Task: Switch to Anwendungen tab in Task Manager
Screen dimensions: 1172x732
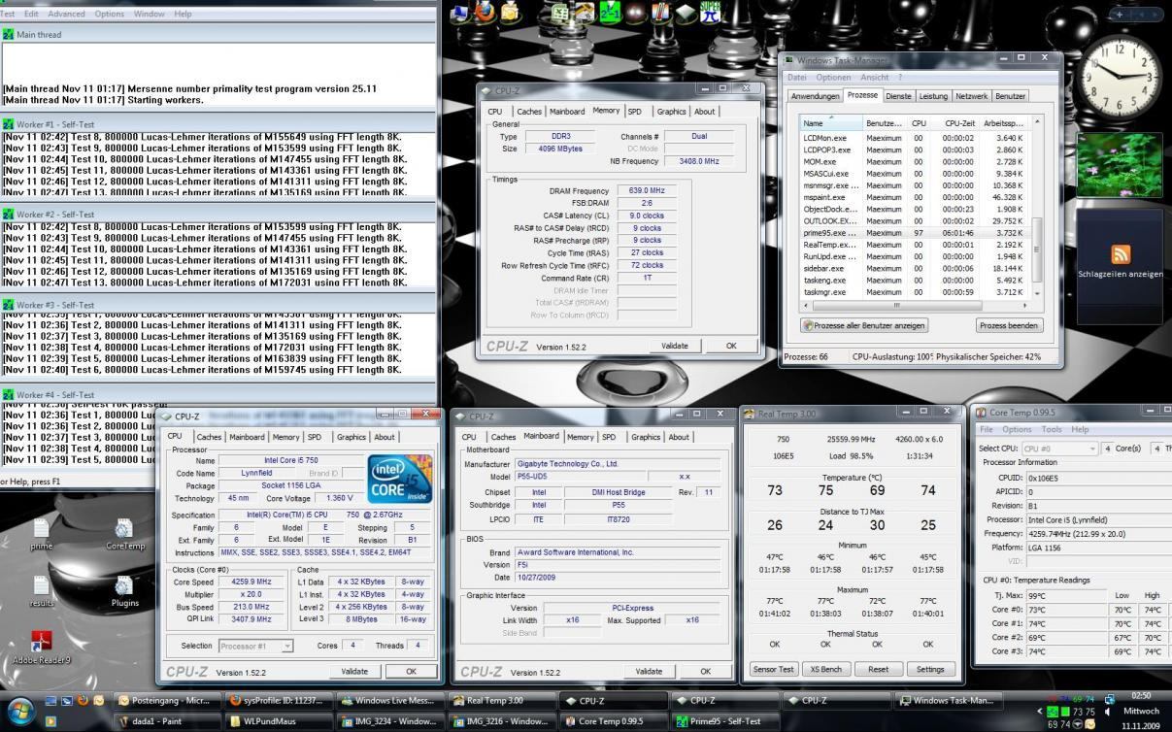Action: pyautogui.click(x=815, y=96)
